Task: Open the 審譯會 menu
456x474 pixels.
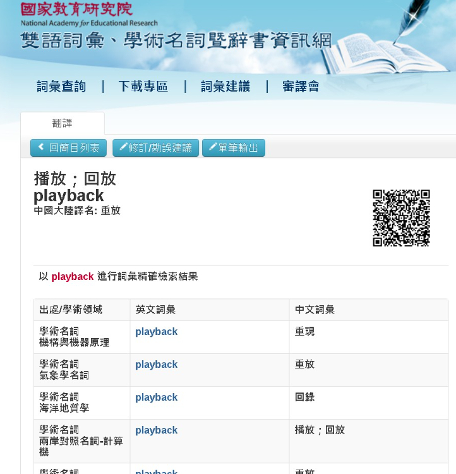Action: point(301,87)
